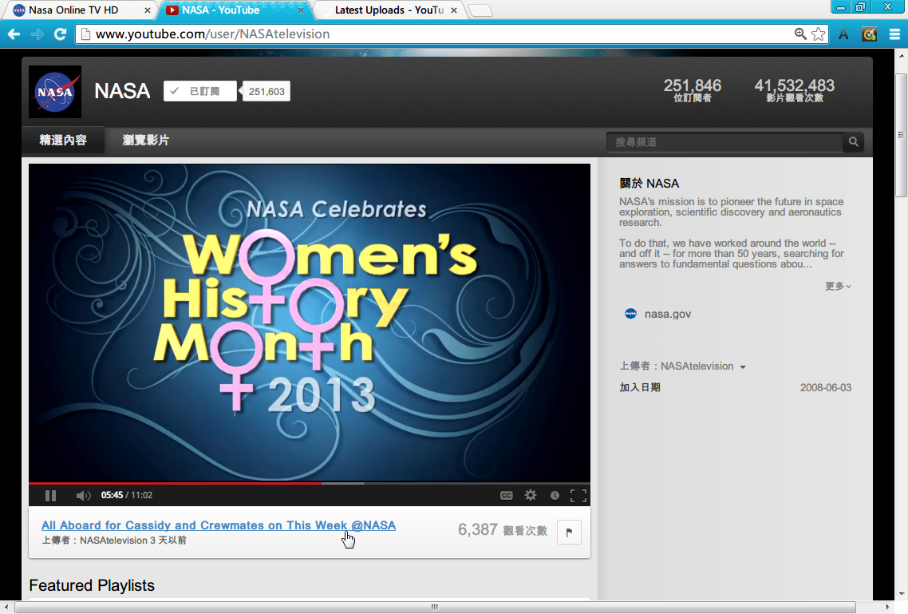Switch to the Latest Uploads browser tab
The image size is (908, 614).
389,10
